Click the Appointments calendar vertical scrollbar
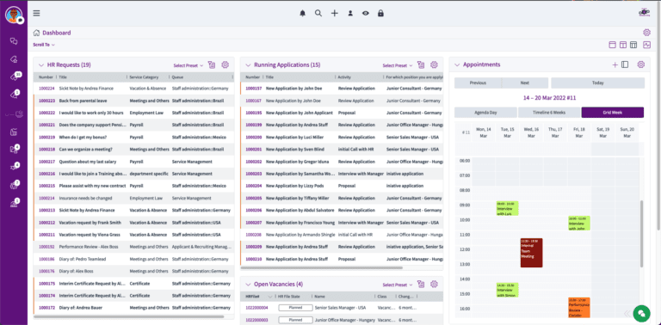This screenshot has height=325, width=661. coord(642,234)
